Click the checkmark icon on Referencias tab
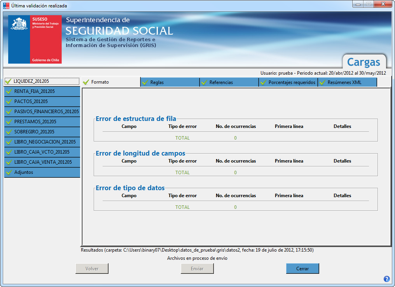 point(204,82)
